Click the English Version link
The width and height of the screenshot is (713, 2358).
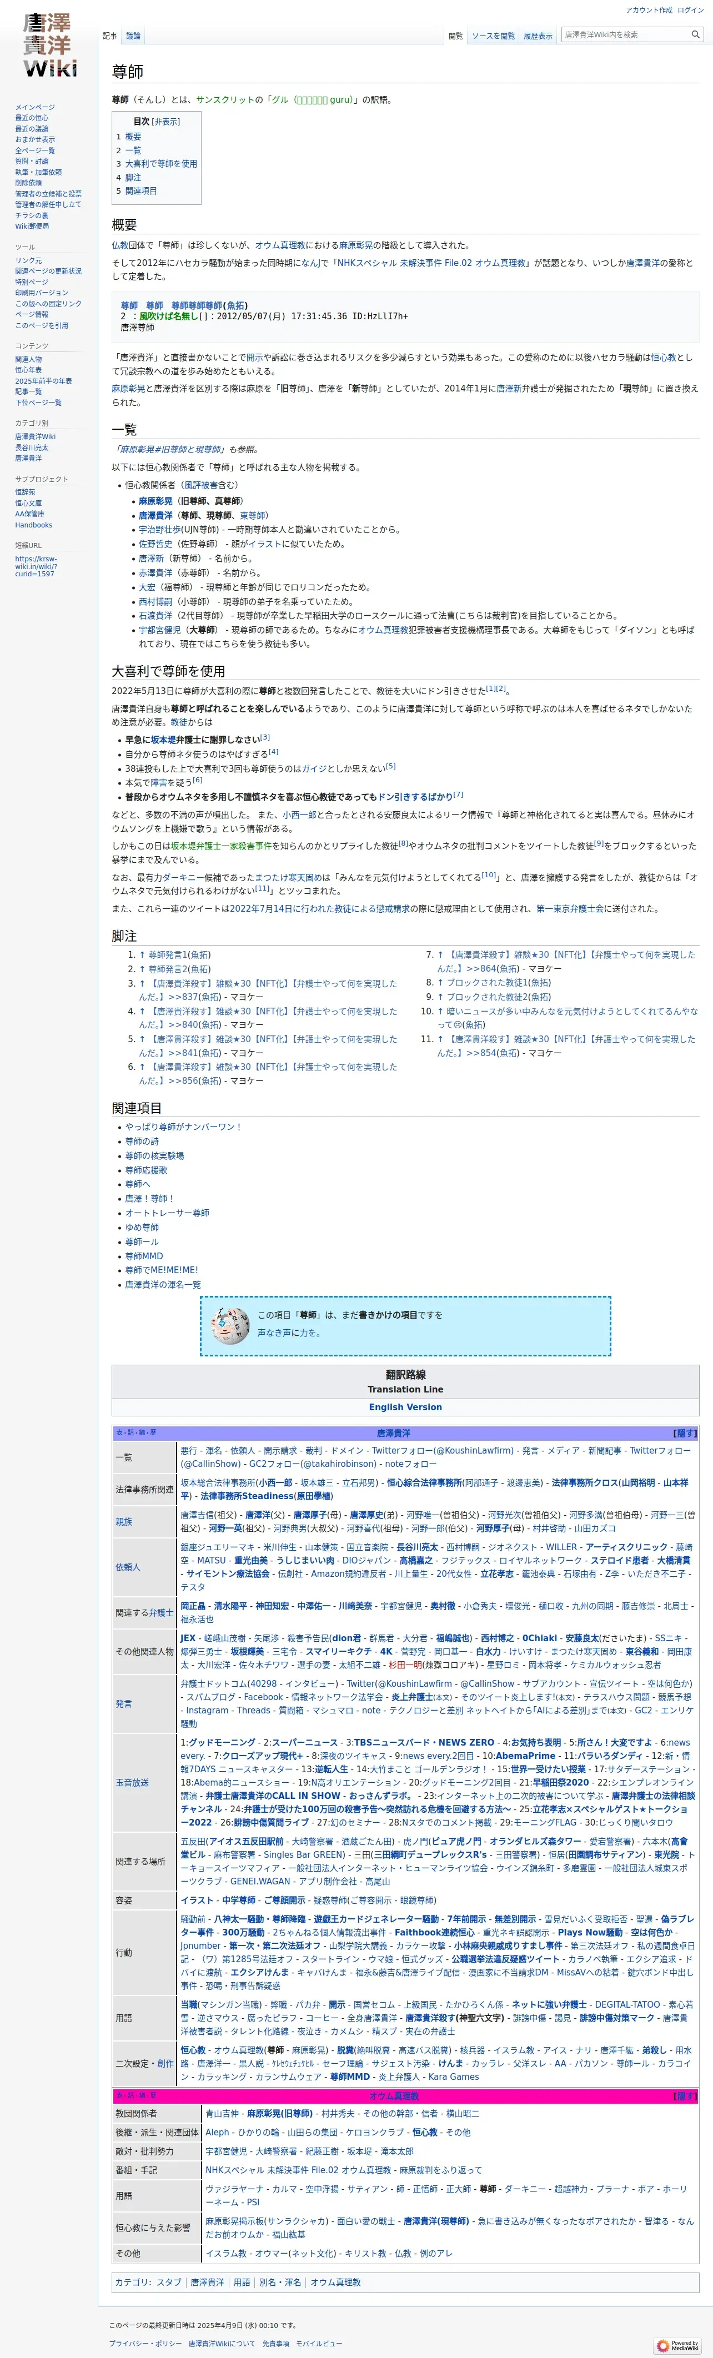coord(405,1407)
